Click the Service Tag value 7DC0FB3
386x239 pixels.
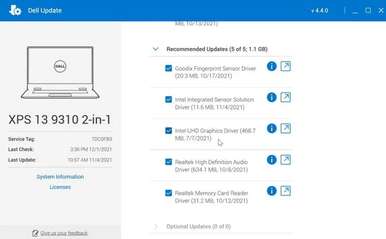coord(102,139)
